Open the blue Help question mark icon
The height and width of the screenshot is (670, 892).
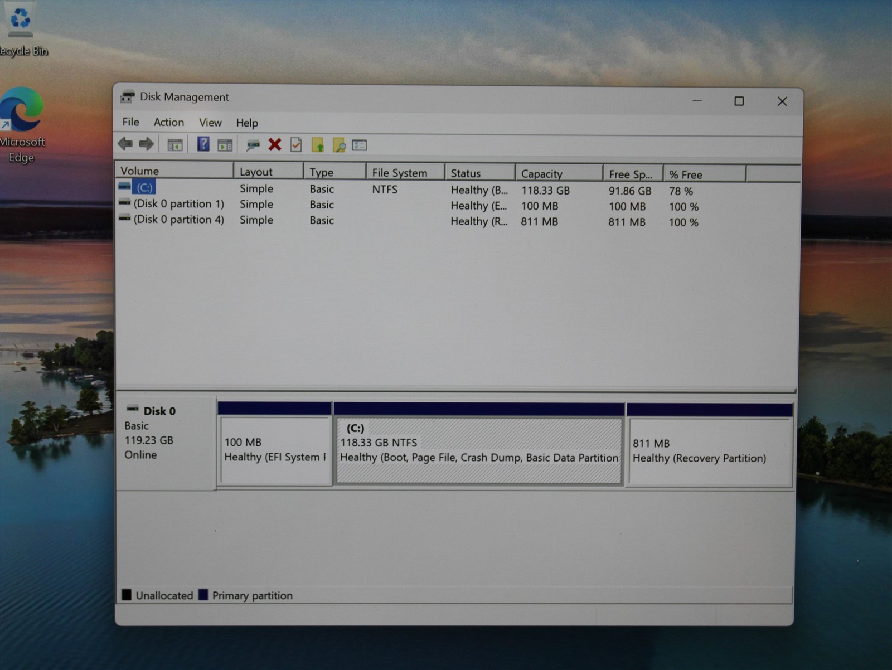pos(203,144)
